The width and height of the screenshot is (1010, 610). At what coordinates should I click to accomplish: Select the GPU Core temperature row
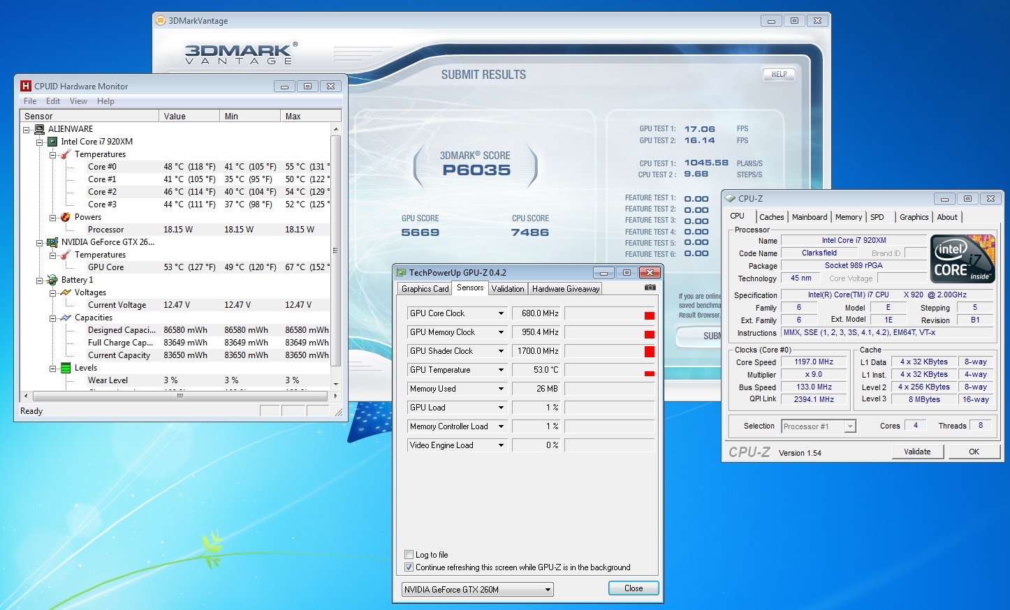[x=175, y=267]
